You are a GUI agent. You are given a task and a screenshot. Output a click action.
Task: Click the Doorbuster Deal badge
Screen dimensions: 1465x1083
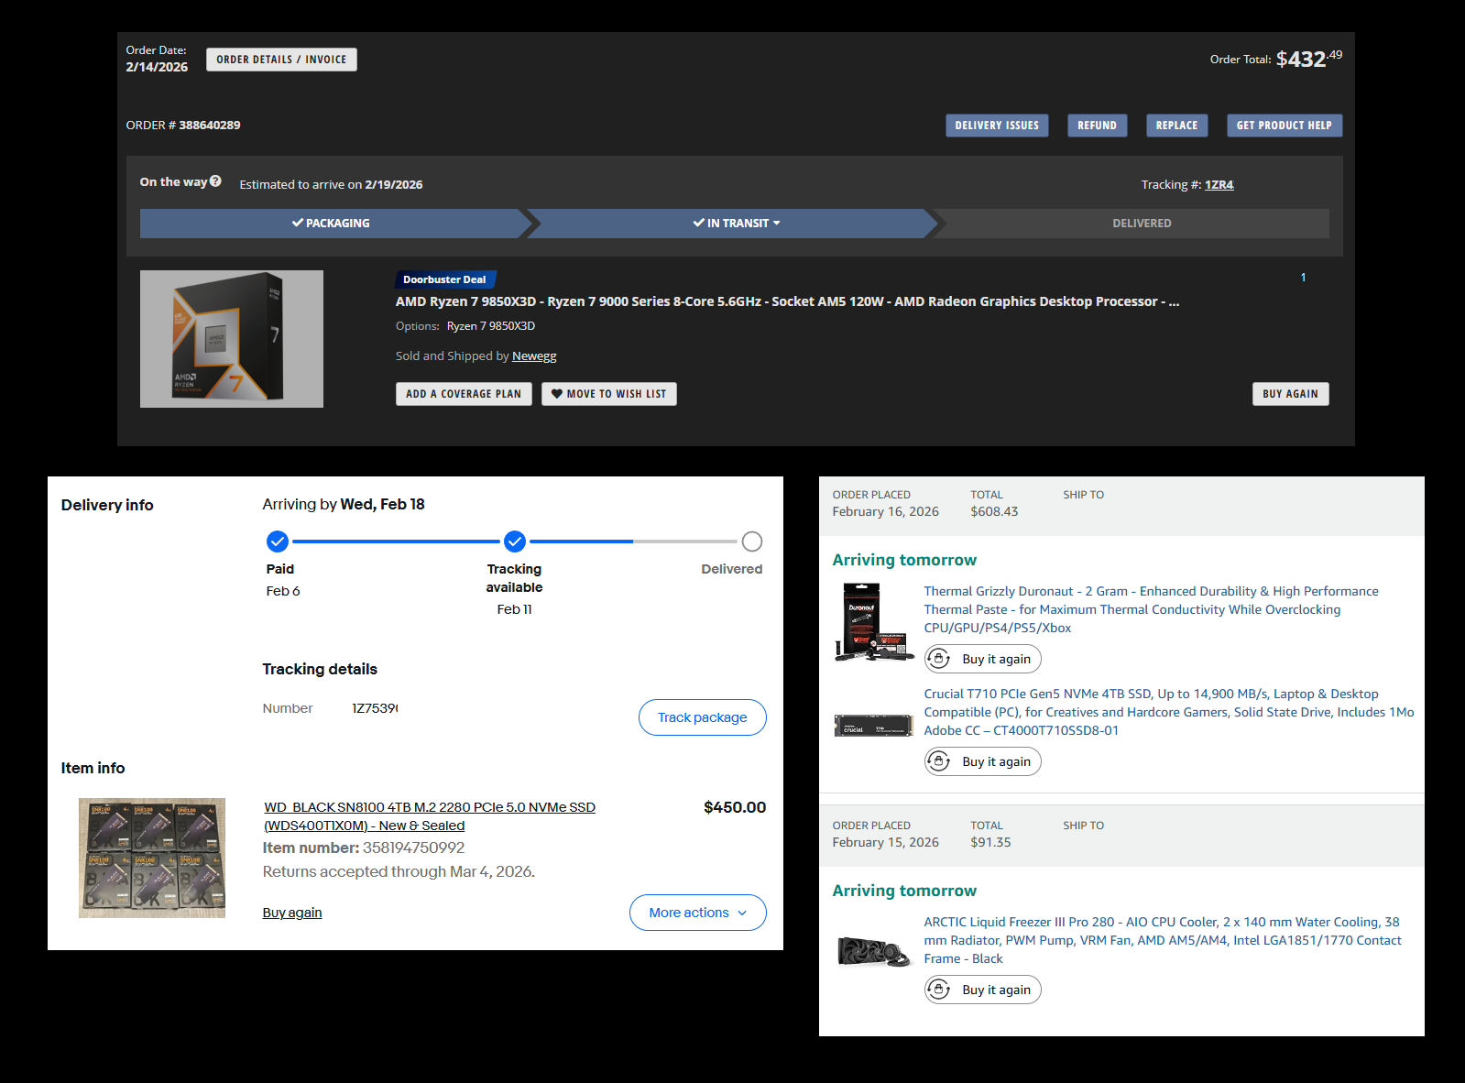445,279
